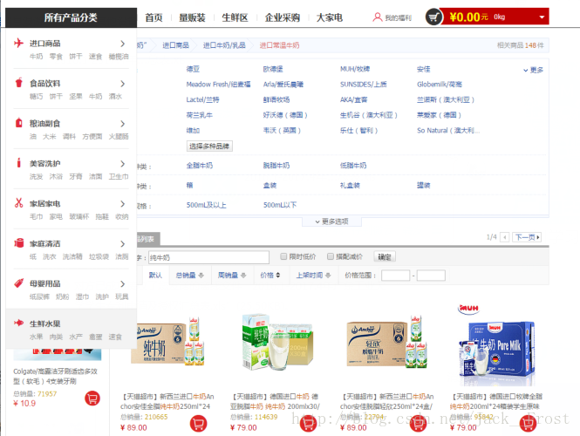Click keyword field containing 纯牛奶
Screen dimensions: 580x436
[208, 257]
